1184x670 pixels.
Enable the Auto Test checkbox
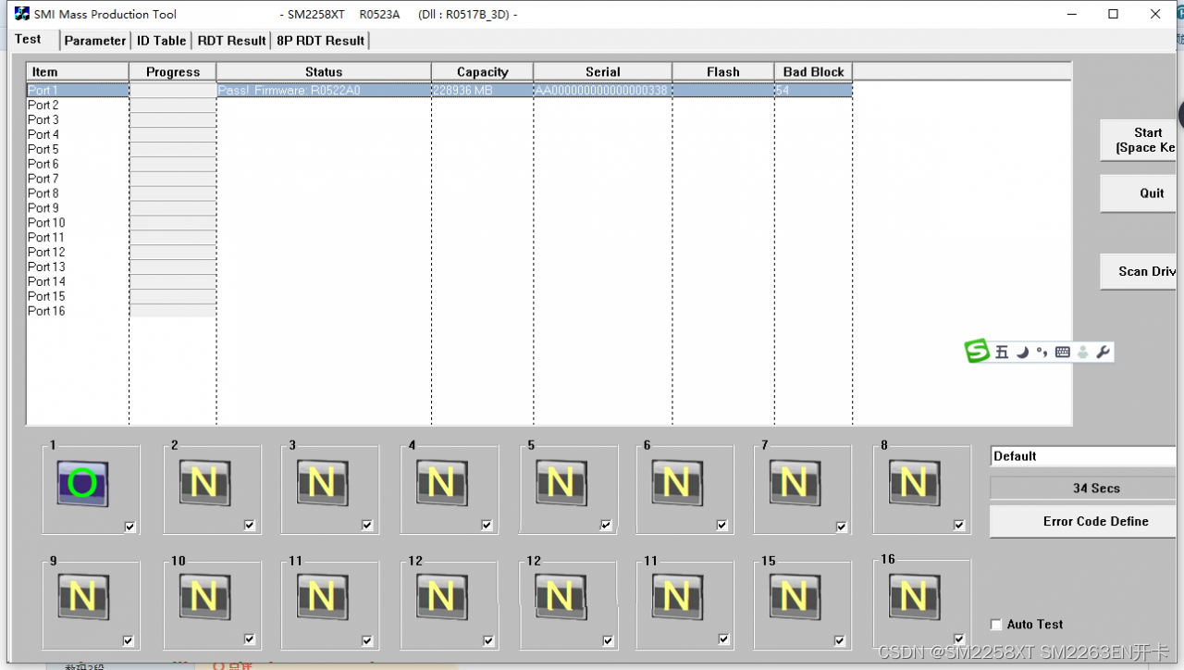click(x=996, y=625)
